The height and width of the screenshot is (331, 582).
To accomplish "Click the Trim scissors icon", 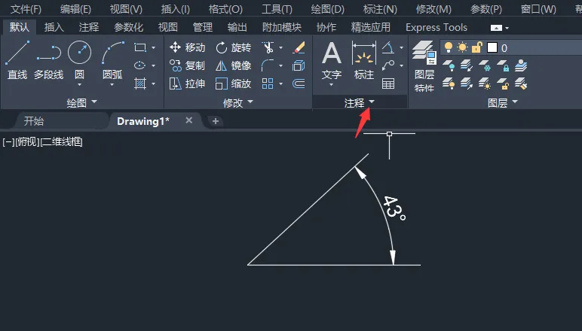I will [x=268, y=47].
